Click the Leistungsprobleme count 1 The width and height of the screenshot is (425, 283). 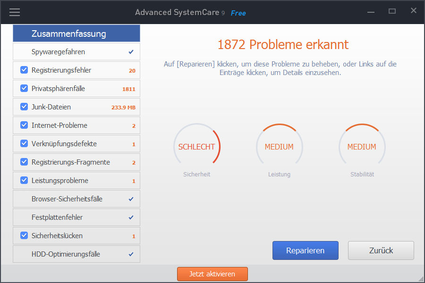tap(134, 181)
